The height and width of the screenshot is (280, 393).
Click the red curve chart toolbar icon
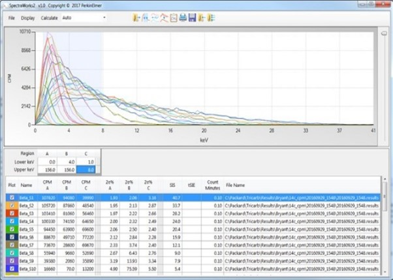point(165,18)
